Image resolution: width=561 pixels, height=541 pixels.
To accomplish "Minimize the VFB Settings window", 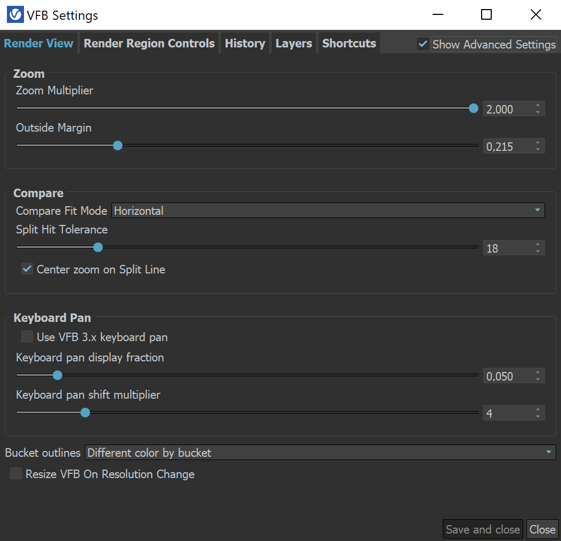I will pos(438,15).
